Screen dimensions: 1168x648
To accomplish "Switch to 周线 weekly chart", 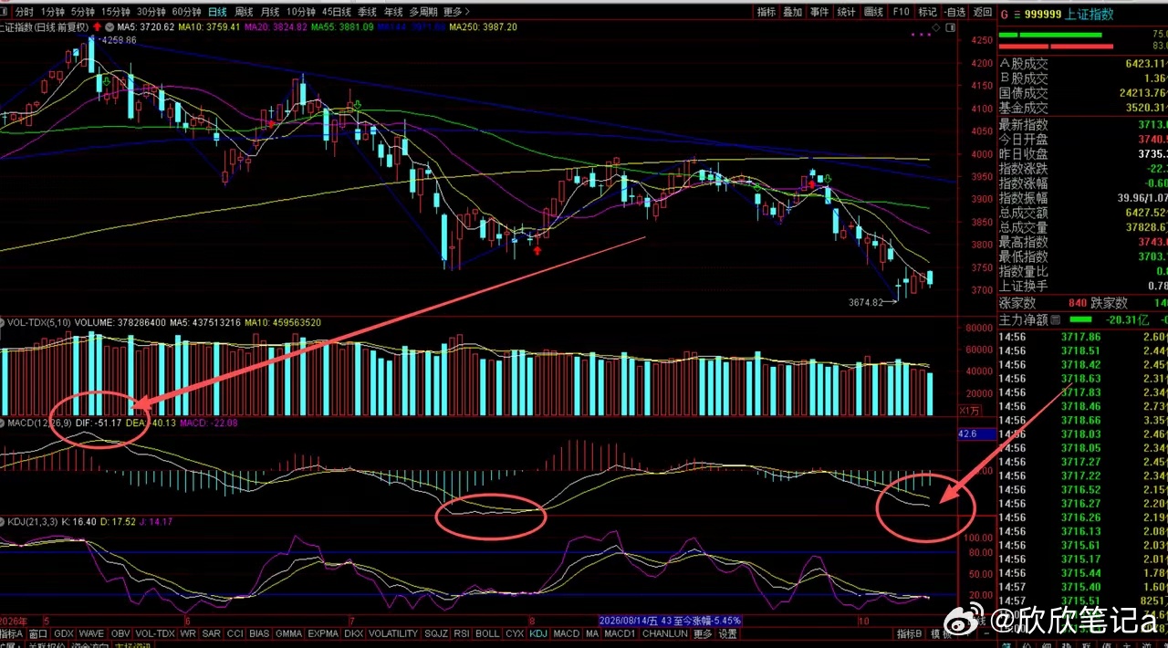I will click(x=244, y=12).
